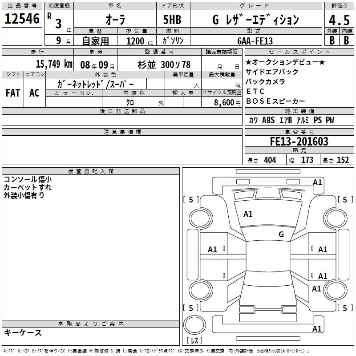Select model code 6AA-FE13
Screen dimensions: 356x356
tap(255, 41)
